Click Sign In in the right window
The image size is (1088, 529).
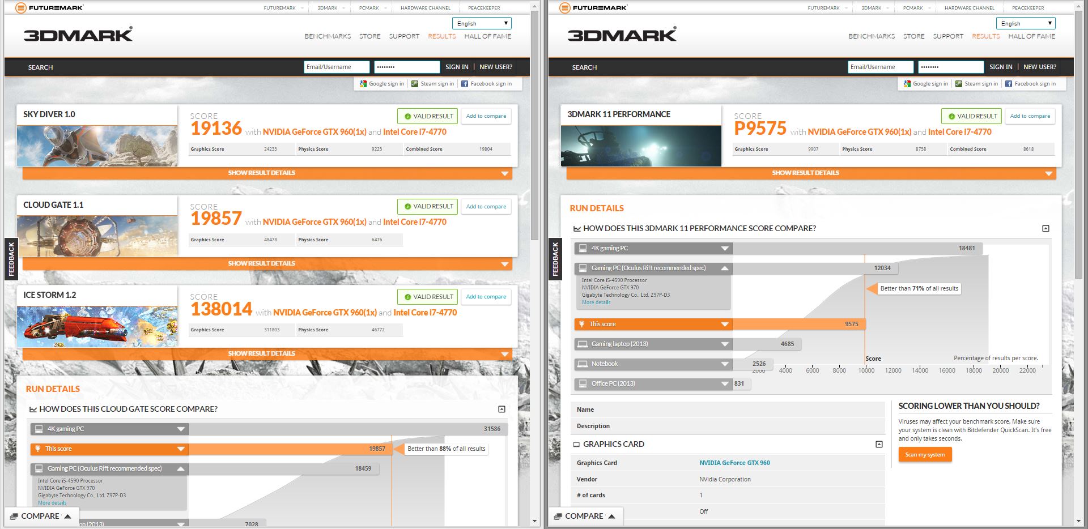1001,67
